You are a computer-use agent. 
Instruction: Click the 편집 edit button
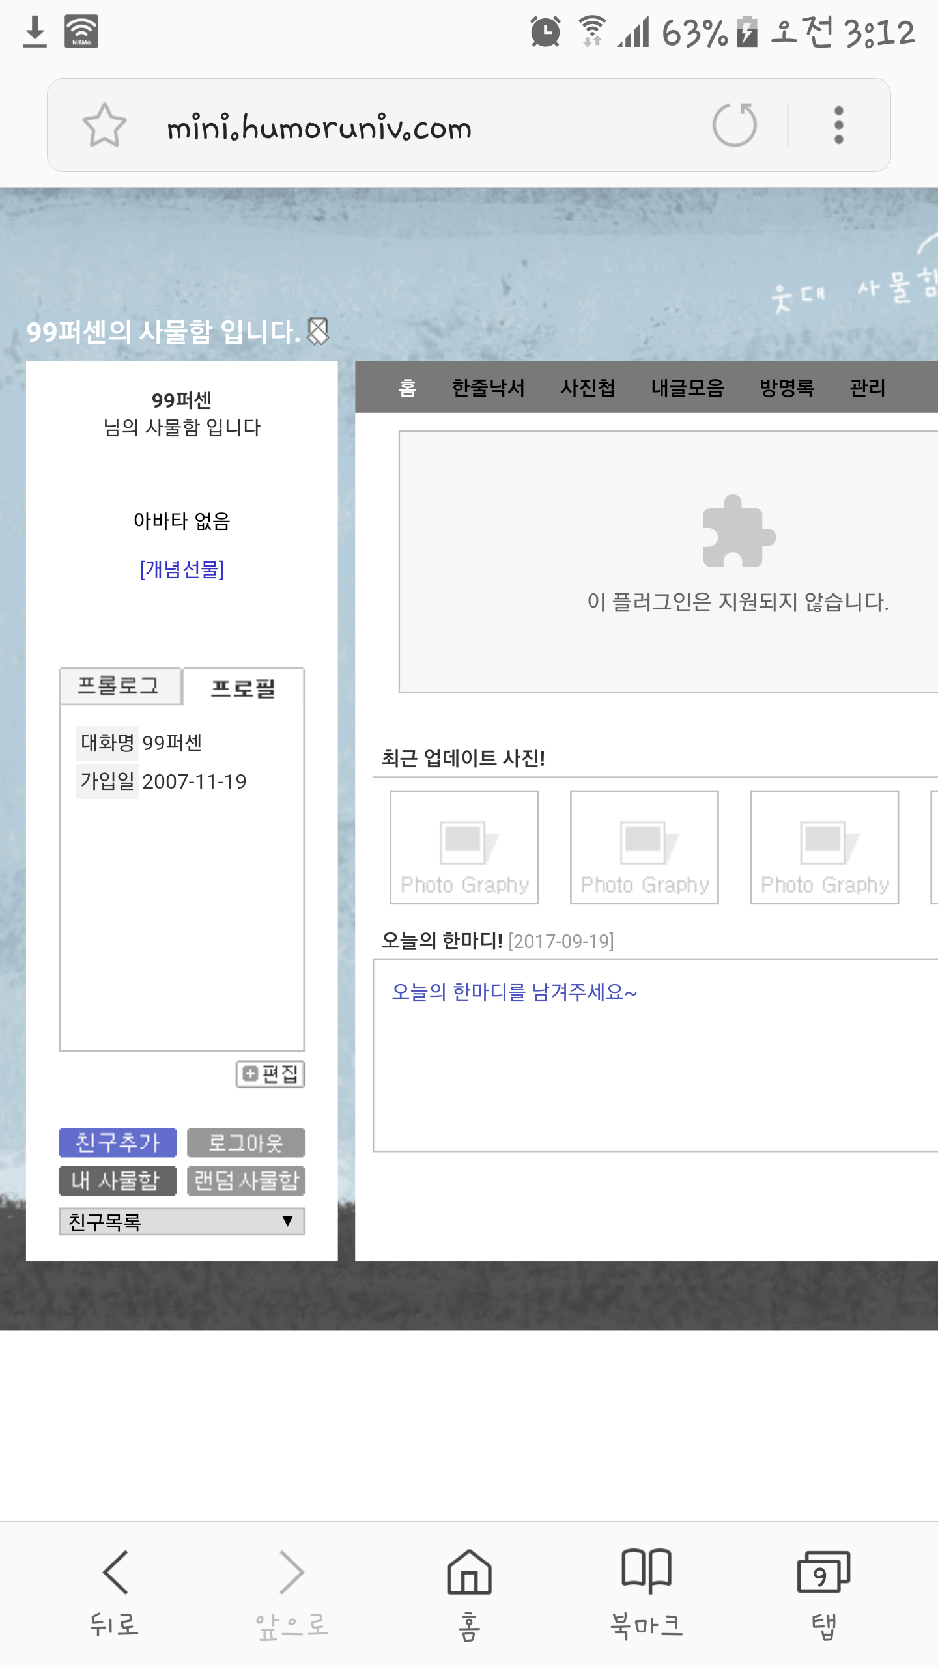(270, 1074)
